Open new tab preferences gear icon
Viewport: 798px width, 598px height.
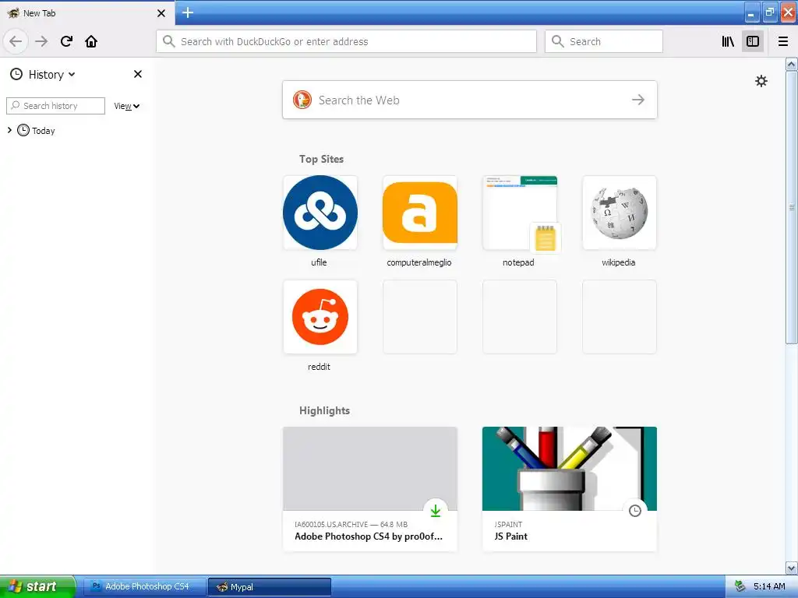click(x=761, y=81)
